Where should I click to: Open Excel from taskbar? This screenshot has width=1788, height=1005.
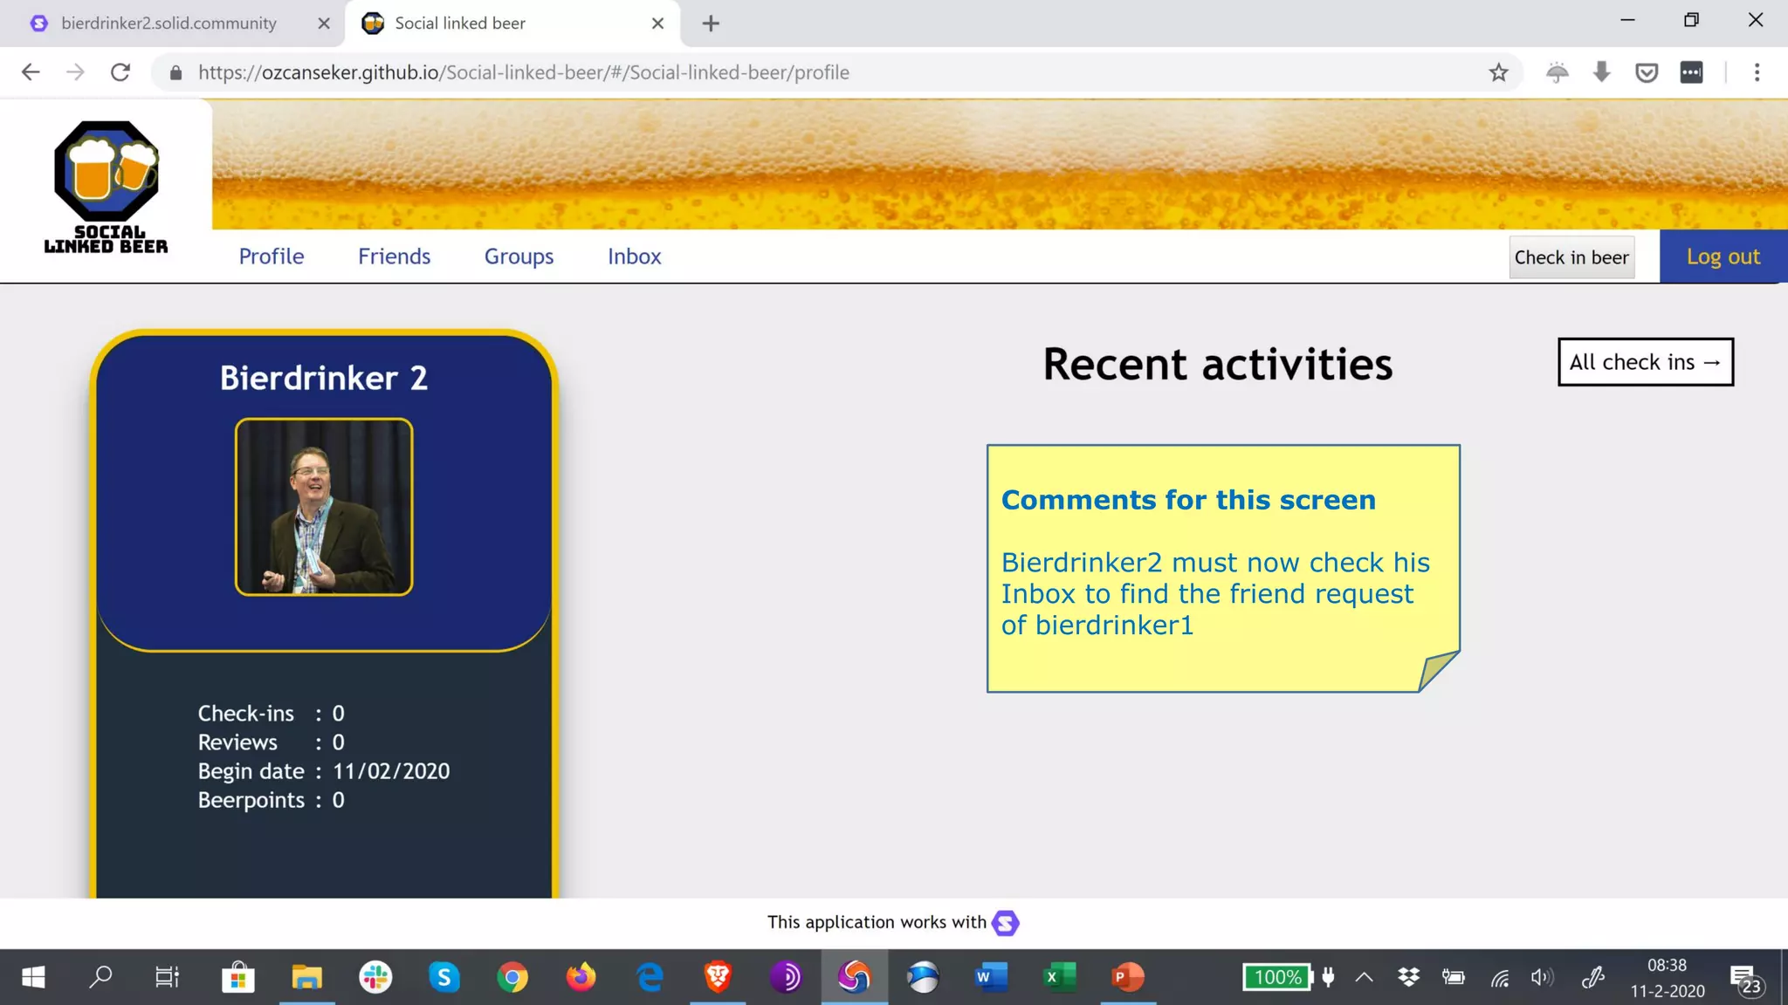click(1060, 977)
